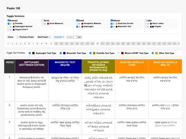Toggle the Septuagint Text-Type family checkbox

point(30,53)
